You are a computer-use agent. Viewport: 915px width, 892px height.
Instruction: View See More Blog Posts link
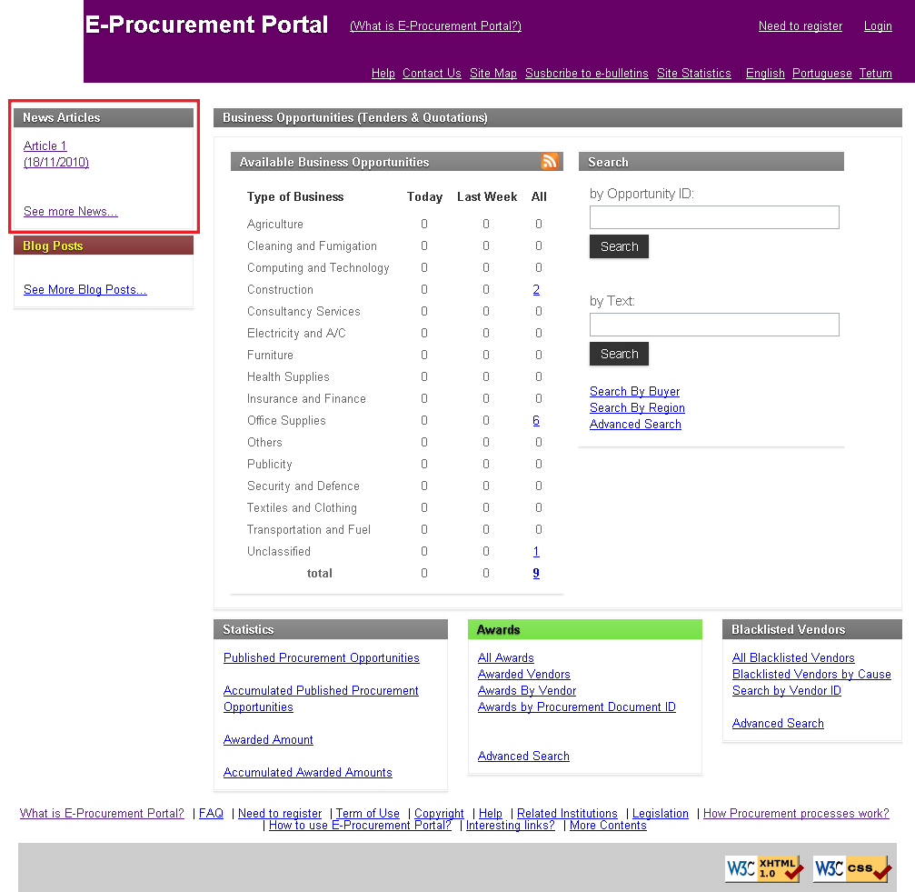tap(85, 290)
